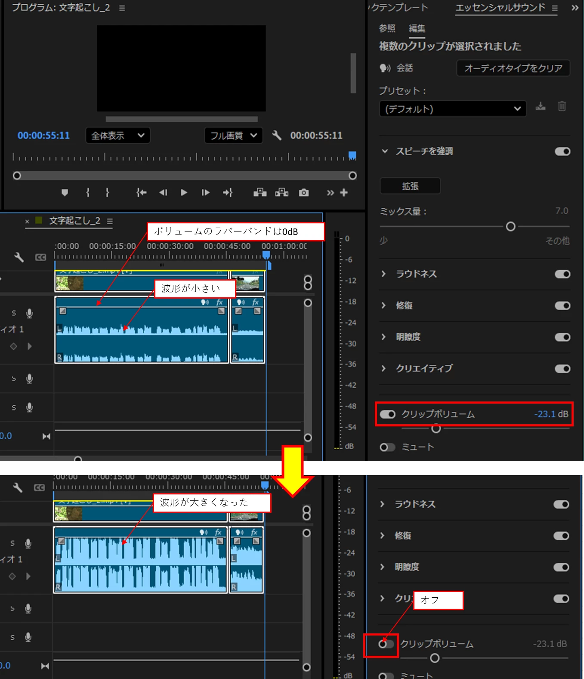Open Button Editor plus icon
584x679 pixels.
344,192
